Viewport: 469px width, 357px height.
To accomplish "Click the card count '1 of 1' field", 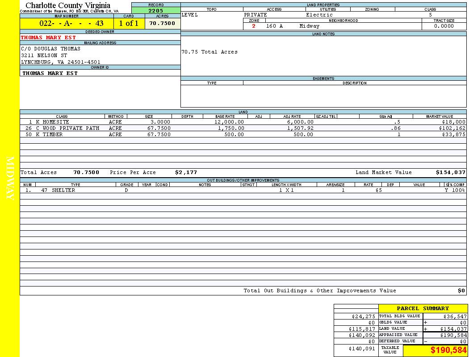I will click(129, 24).
